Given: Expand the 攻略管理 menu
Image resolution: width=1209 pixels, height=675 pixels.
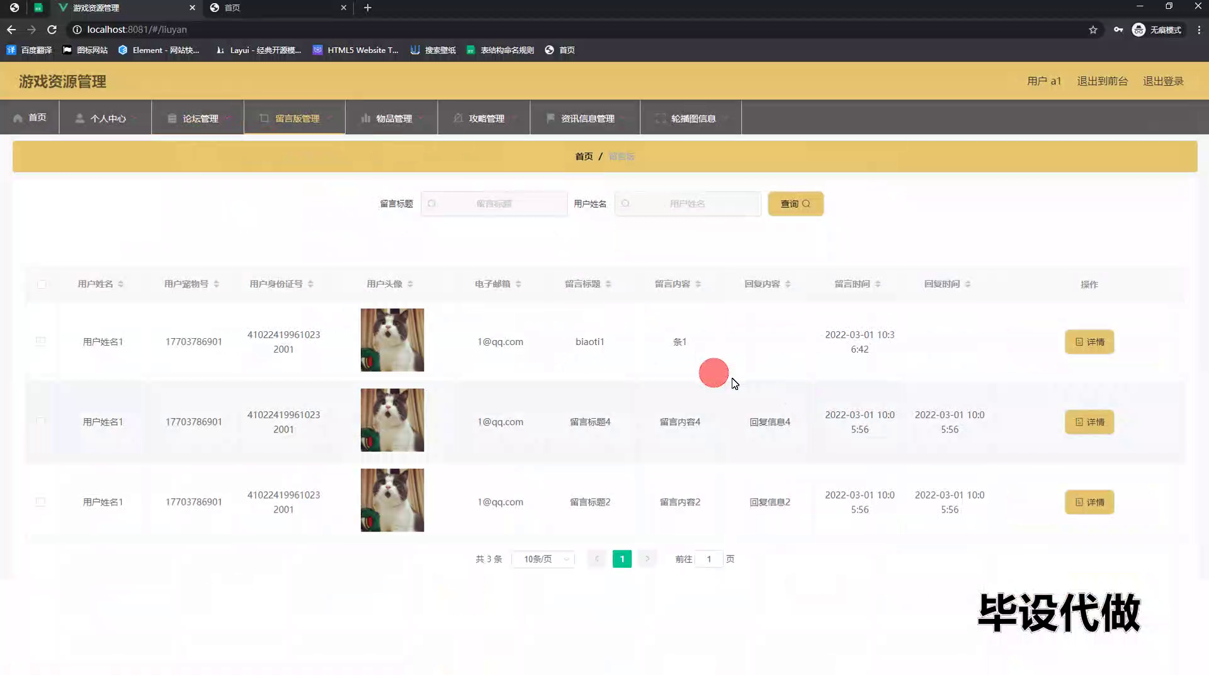Looking at the screenshot, I should [x=484, y=118].
